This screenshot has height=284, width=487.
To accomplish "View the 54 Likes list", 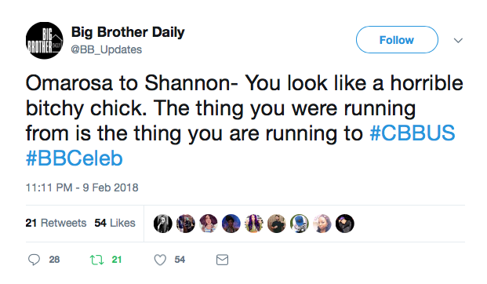I will pos(115,223).
